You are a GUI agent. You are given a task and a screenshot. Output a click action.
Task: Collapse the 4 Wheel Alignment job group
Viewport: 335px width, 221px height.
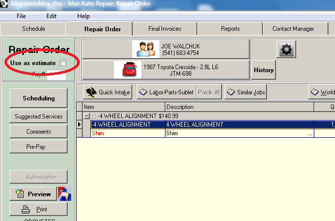point(86,116)
